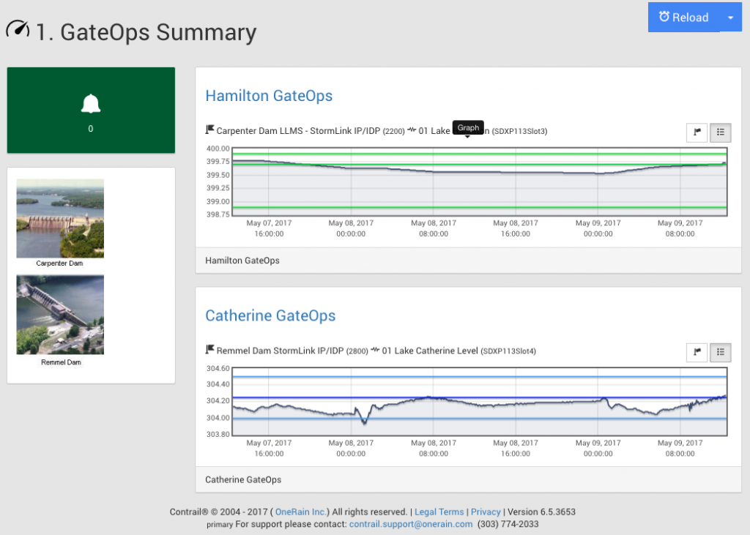Click the contrail.support@onerain.com email link
The image size is (750, 535).
(410, 524)
